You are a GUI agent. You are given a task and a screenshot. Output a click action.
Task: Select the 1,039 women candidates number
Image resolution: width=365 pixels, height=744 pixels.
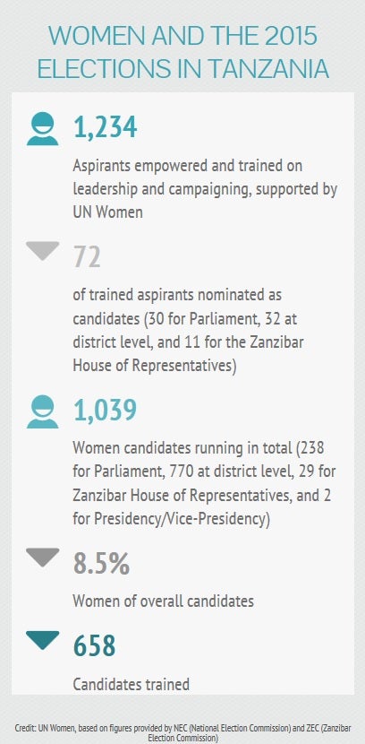(x=105, y=410)
